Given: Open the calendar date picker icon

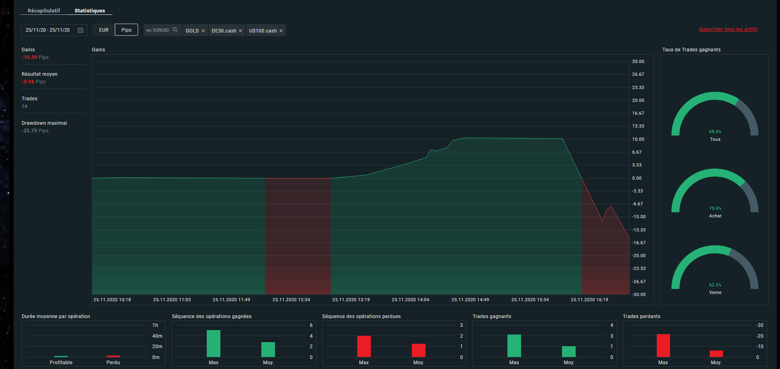Looking at the screenshot, I should (x=80, y=30).
